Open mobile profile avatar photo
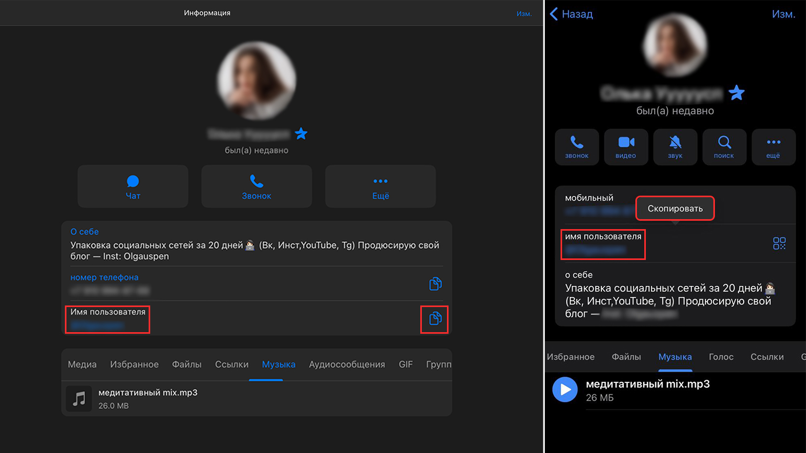This screenshot has height=453, width=806. (675, 45)
